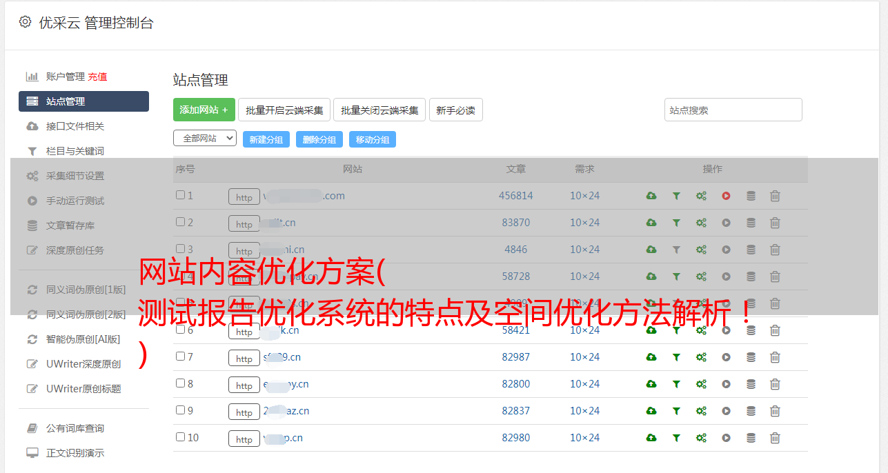888x473 pixels.
Task: Check the checkbox for site number 9
Action: point(180,410)
